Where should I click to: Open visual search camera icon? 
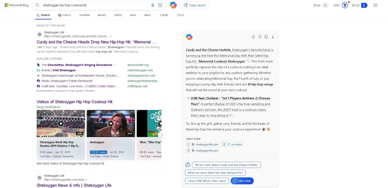160,5
